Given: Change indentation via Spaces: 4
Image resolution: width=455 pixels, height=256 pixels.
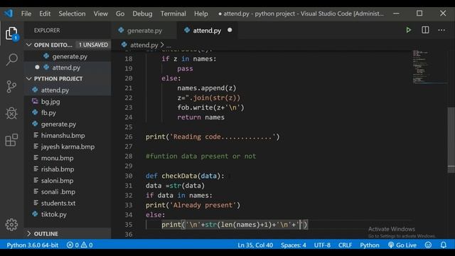Looking at the screenshot, I should 293,245.
